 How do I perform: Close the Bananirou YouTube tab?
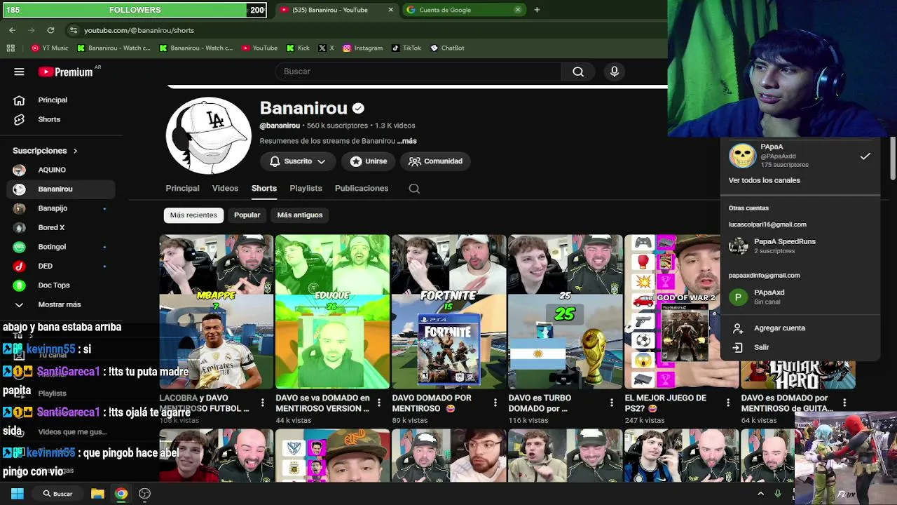(x=390, y=10)
